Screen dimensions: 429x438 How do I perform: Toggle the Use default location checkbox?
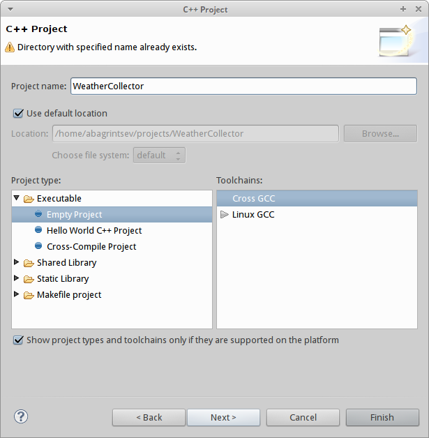18,113
